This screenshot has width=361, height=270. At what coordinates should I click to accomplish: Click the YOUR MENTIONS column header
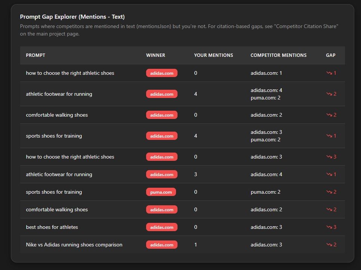[213, 55]
